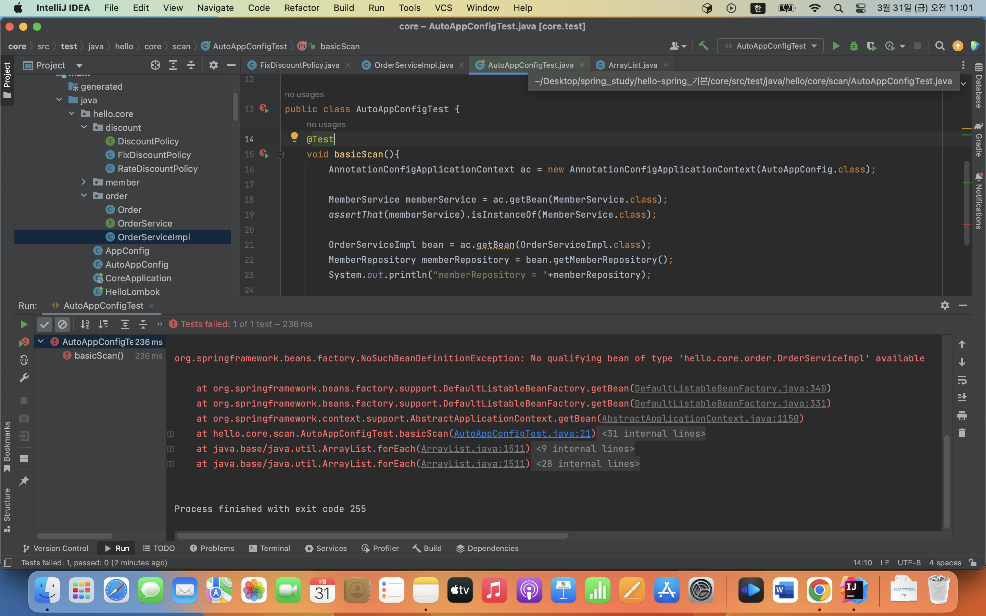The image size is (986, 616).
Task: Toggle show ignored tests button
Action: pyautogui.click(x=62, y=324)
